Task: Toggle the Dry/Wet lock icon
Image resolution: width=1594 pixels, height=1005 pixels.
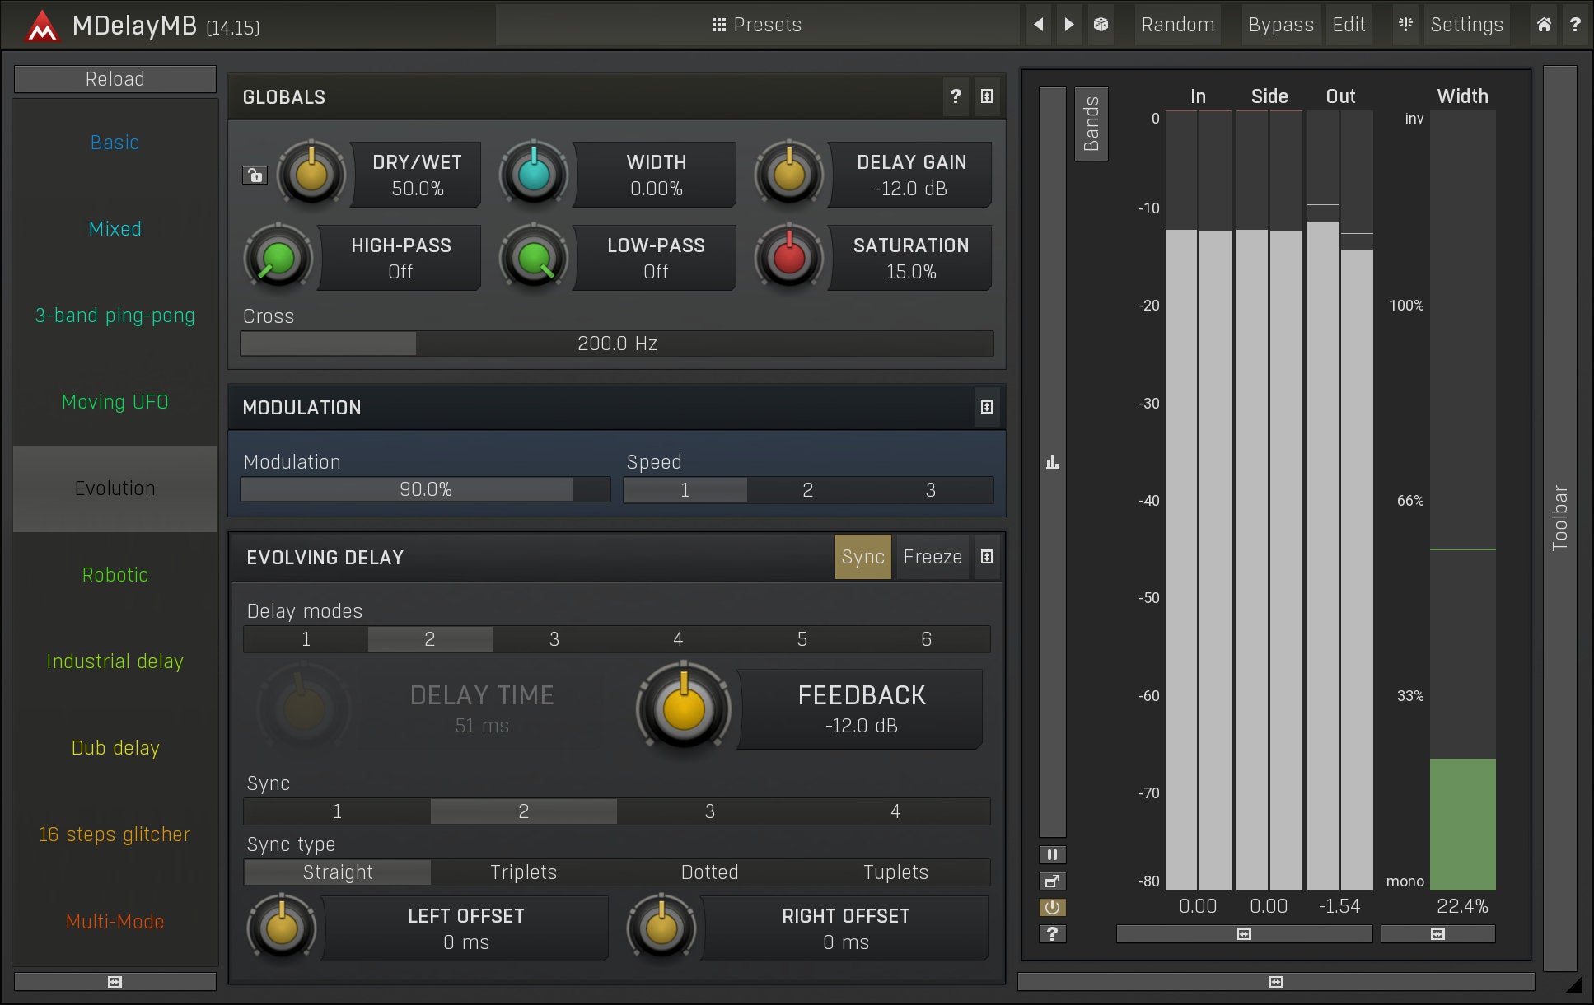Action: [255, 175]
